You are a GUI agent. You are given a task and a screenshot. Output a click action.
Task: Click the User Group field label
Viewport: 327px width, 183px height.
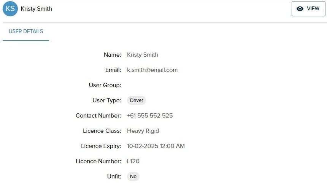point(105,85)
